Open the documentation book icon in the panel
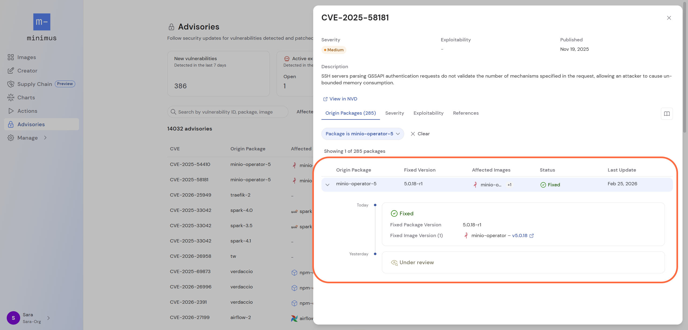Screen dimensions: 688x330 [667, 114]
